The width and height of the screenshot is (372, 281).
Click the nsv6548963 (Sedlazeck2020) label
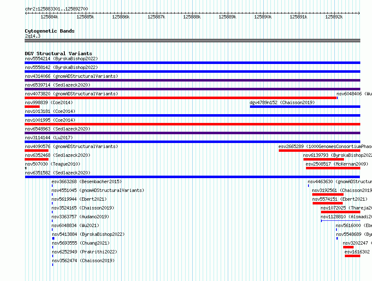(58, 129)
